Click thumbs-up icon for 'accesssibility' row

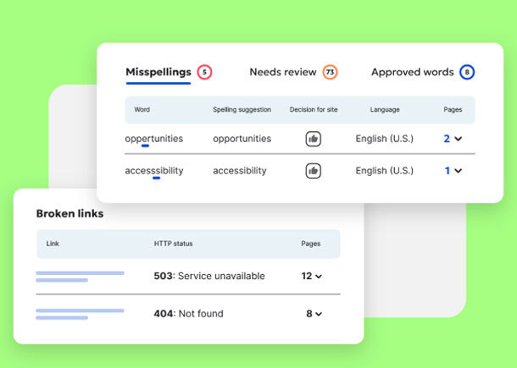[x=313, y=171]
